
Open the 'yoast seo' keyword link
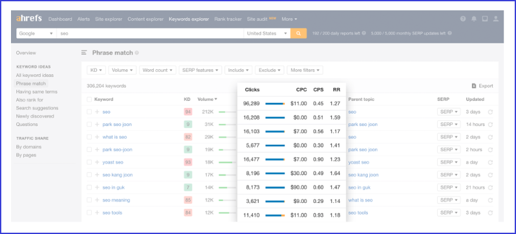(x=113, y=162)
